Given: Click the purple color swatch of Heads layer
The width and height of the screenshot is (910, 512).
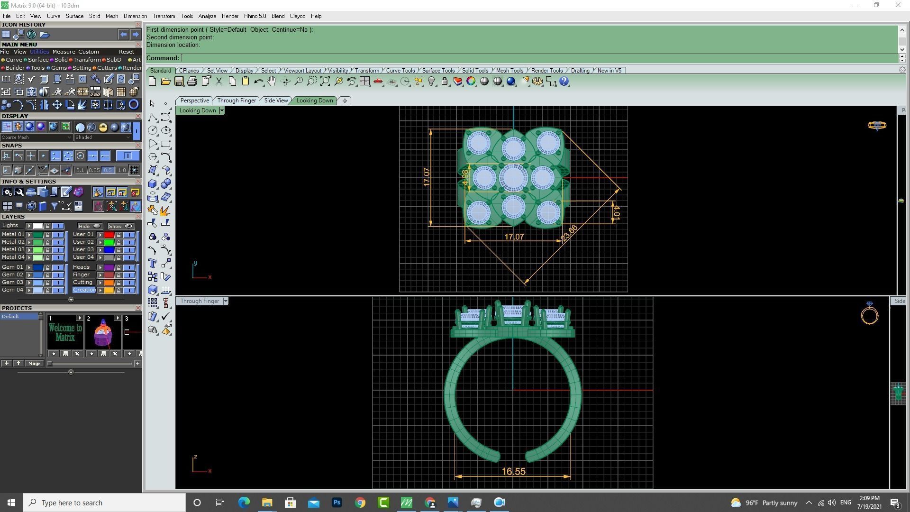Looking at the screenshot, I should tap(109, 267).
